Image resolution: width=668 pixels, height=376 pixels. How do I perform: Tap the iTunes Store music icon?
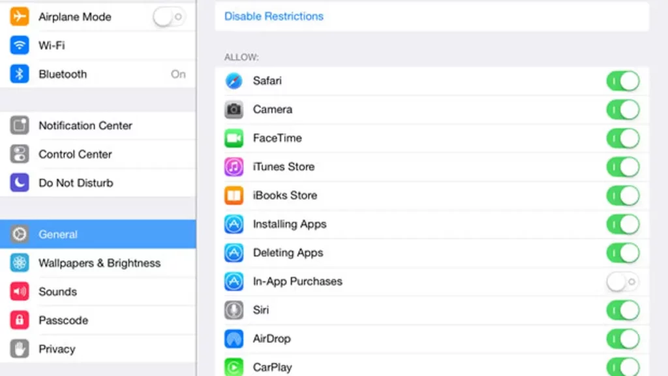click(x=234, y=166)
